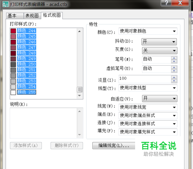Click inside the 说明(R) description box
Viewport: 193px width, 169px height.
[43, 123]
